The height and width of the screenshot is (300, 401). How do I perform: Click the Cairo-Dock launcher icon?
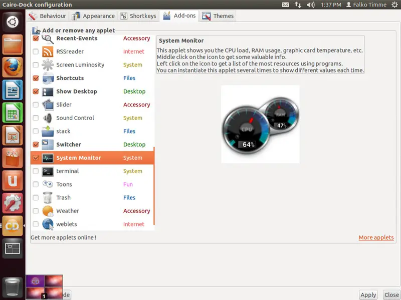[13, 226]
